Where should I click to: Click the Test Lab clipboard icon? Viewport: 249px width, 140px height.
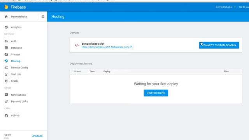6,74
